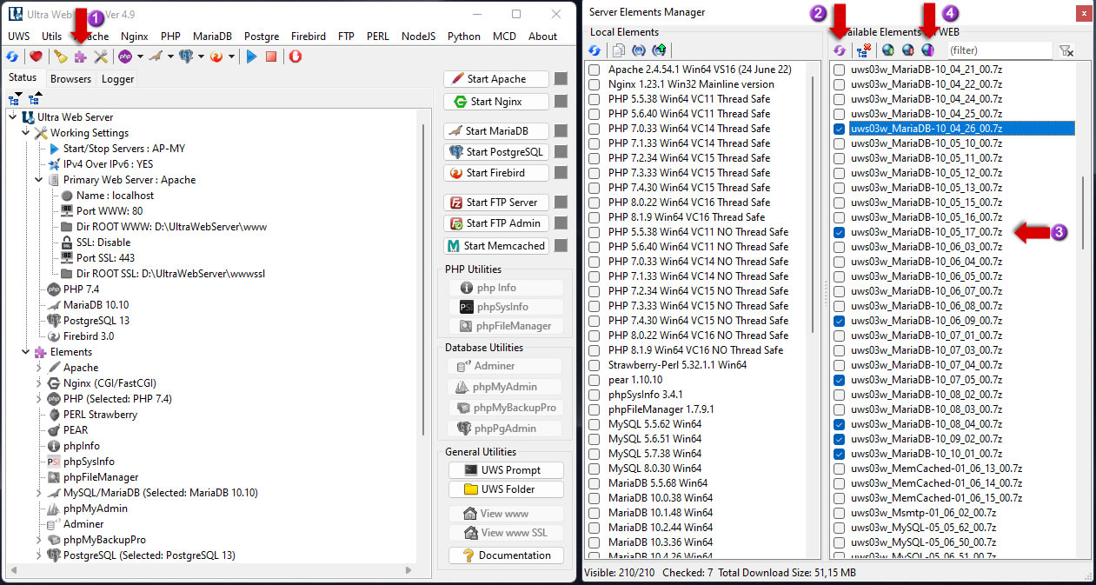Open the Nginx menu
Screen dimensions: 1096x585
tap(134, 36)
